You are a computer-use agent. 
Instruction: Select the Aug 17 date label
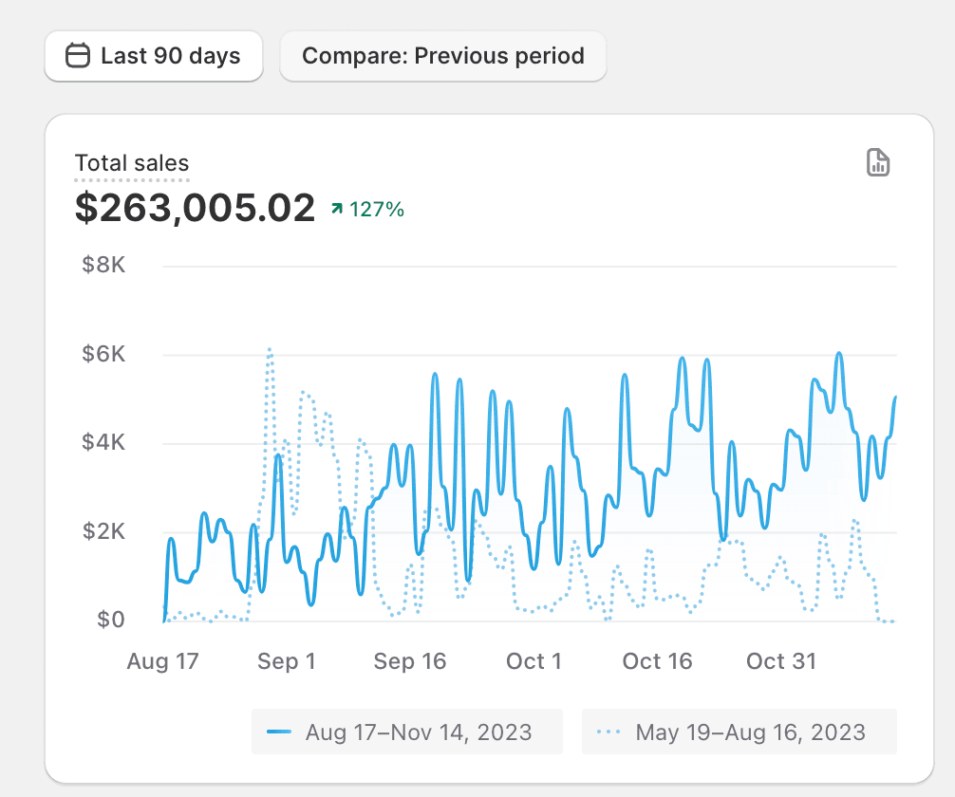click(162, 661)
